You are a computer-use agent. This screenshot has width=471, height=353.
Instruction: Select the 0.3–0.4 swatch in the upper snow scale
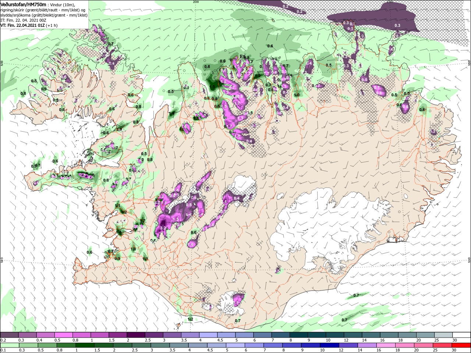point(27,335)
